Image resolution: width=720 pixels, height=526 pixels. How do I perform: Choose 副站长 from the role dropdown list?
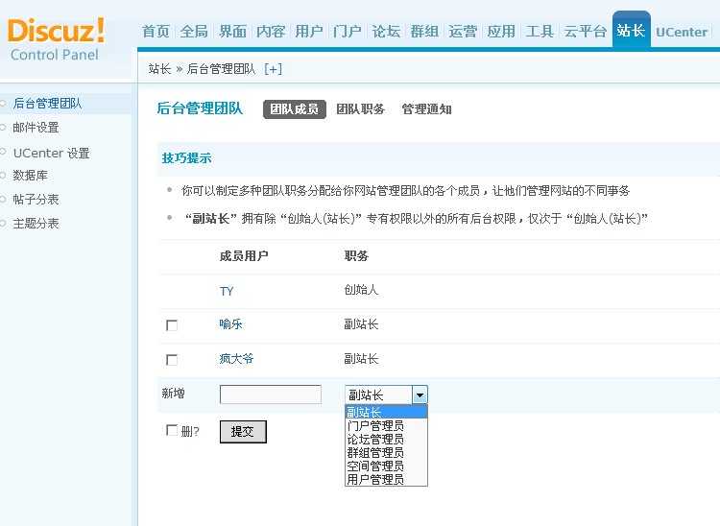click(386, 412)
